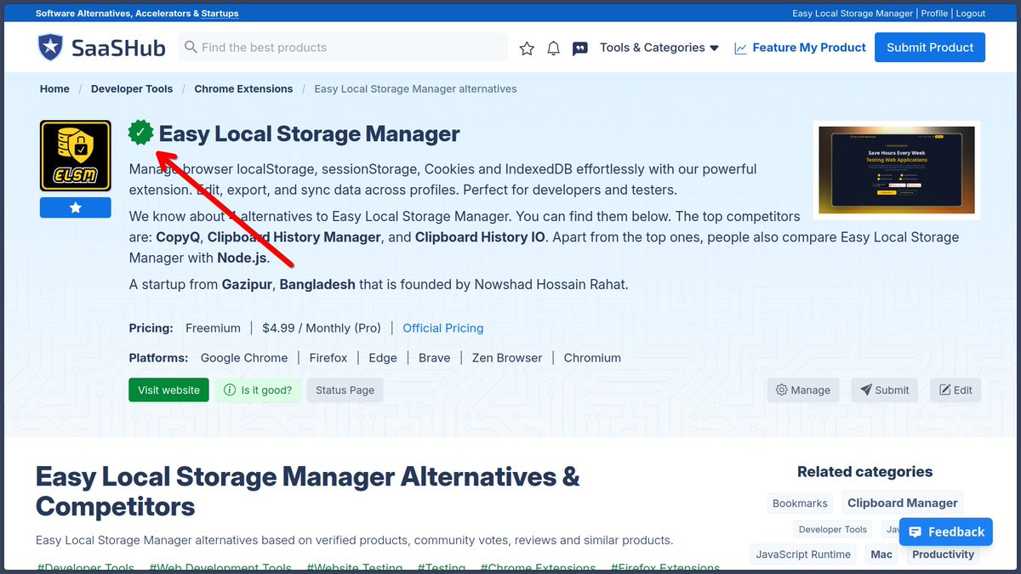The height and width of the screenshot is (574, 1021).
Task: Open Chrome Extensions breadcrumb
Action: click(243, 88)
